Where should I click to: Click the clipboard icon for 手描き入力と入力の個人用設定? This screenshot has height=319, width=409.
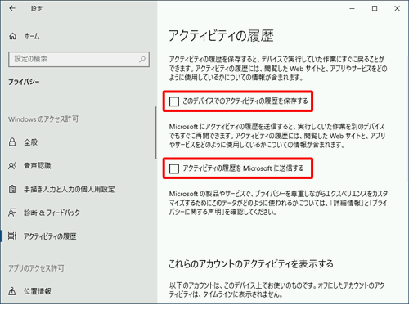pyautogui.click(x=12, y=189)
